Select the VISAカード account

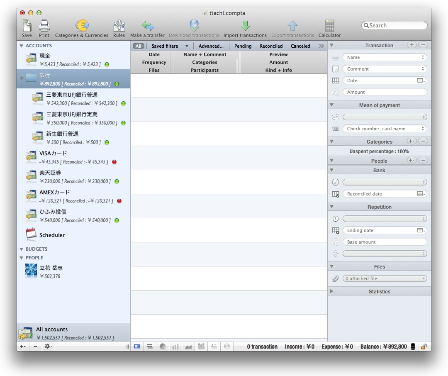tap(53, 154)
